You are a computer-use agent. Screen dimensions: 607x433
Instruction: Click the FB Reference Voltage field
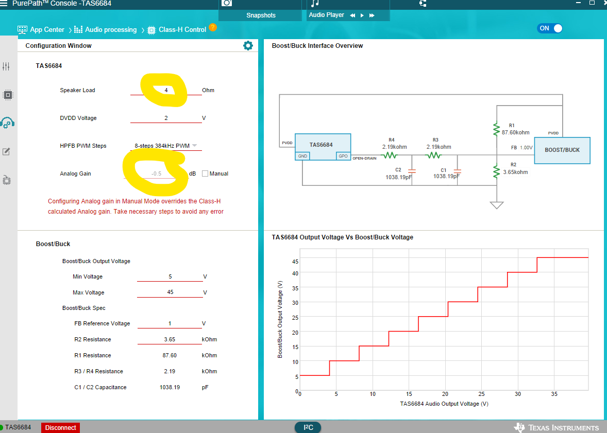[170, 323]
